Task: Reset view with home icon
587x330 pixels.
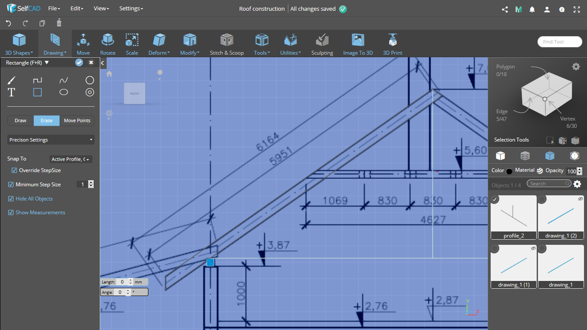Action: tap(109, 74)
